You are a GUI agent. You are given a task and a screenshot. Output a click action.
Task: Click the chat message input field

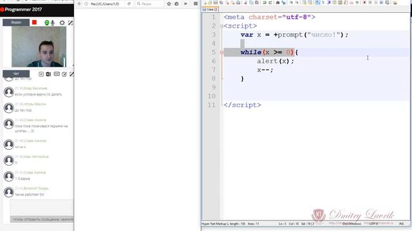(41, 207)
